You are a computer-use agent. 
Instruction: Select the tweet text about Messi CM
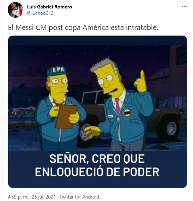tap(83, 28)
